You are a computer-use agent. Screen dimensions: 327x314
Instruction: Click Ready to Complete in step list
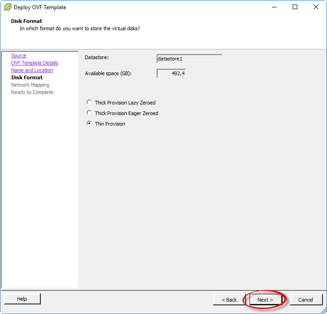pos(32,92)
